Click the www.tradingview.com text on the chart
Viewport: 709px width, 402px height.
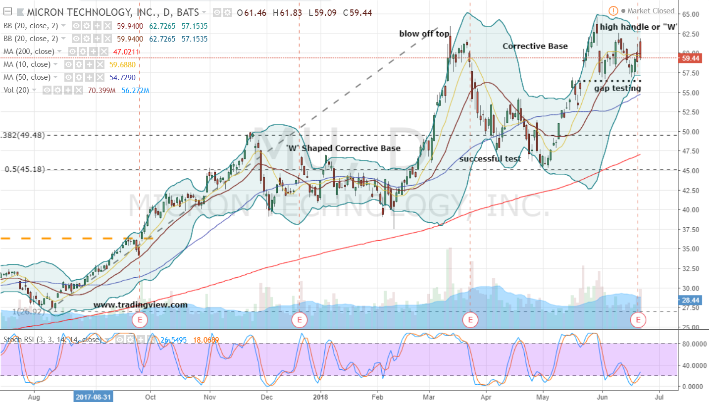(140, 305)
